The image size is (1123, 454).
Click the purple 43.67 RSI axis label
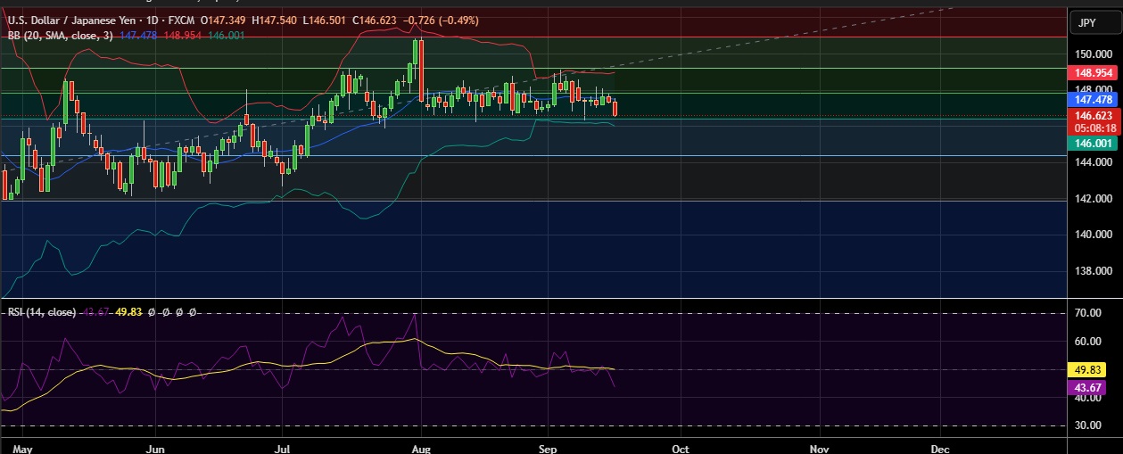[1090, 388]
